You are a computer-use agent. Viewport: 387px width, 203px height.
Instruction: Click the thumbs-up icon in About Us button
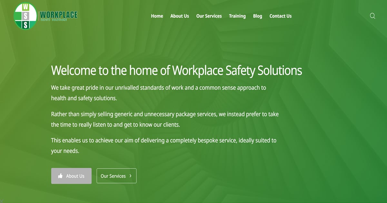pyautogui.click(x=60, y=176)
